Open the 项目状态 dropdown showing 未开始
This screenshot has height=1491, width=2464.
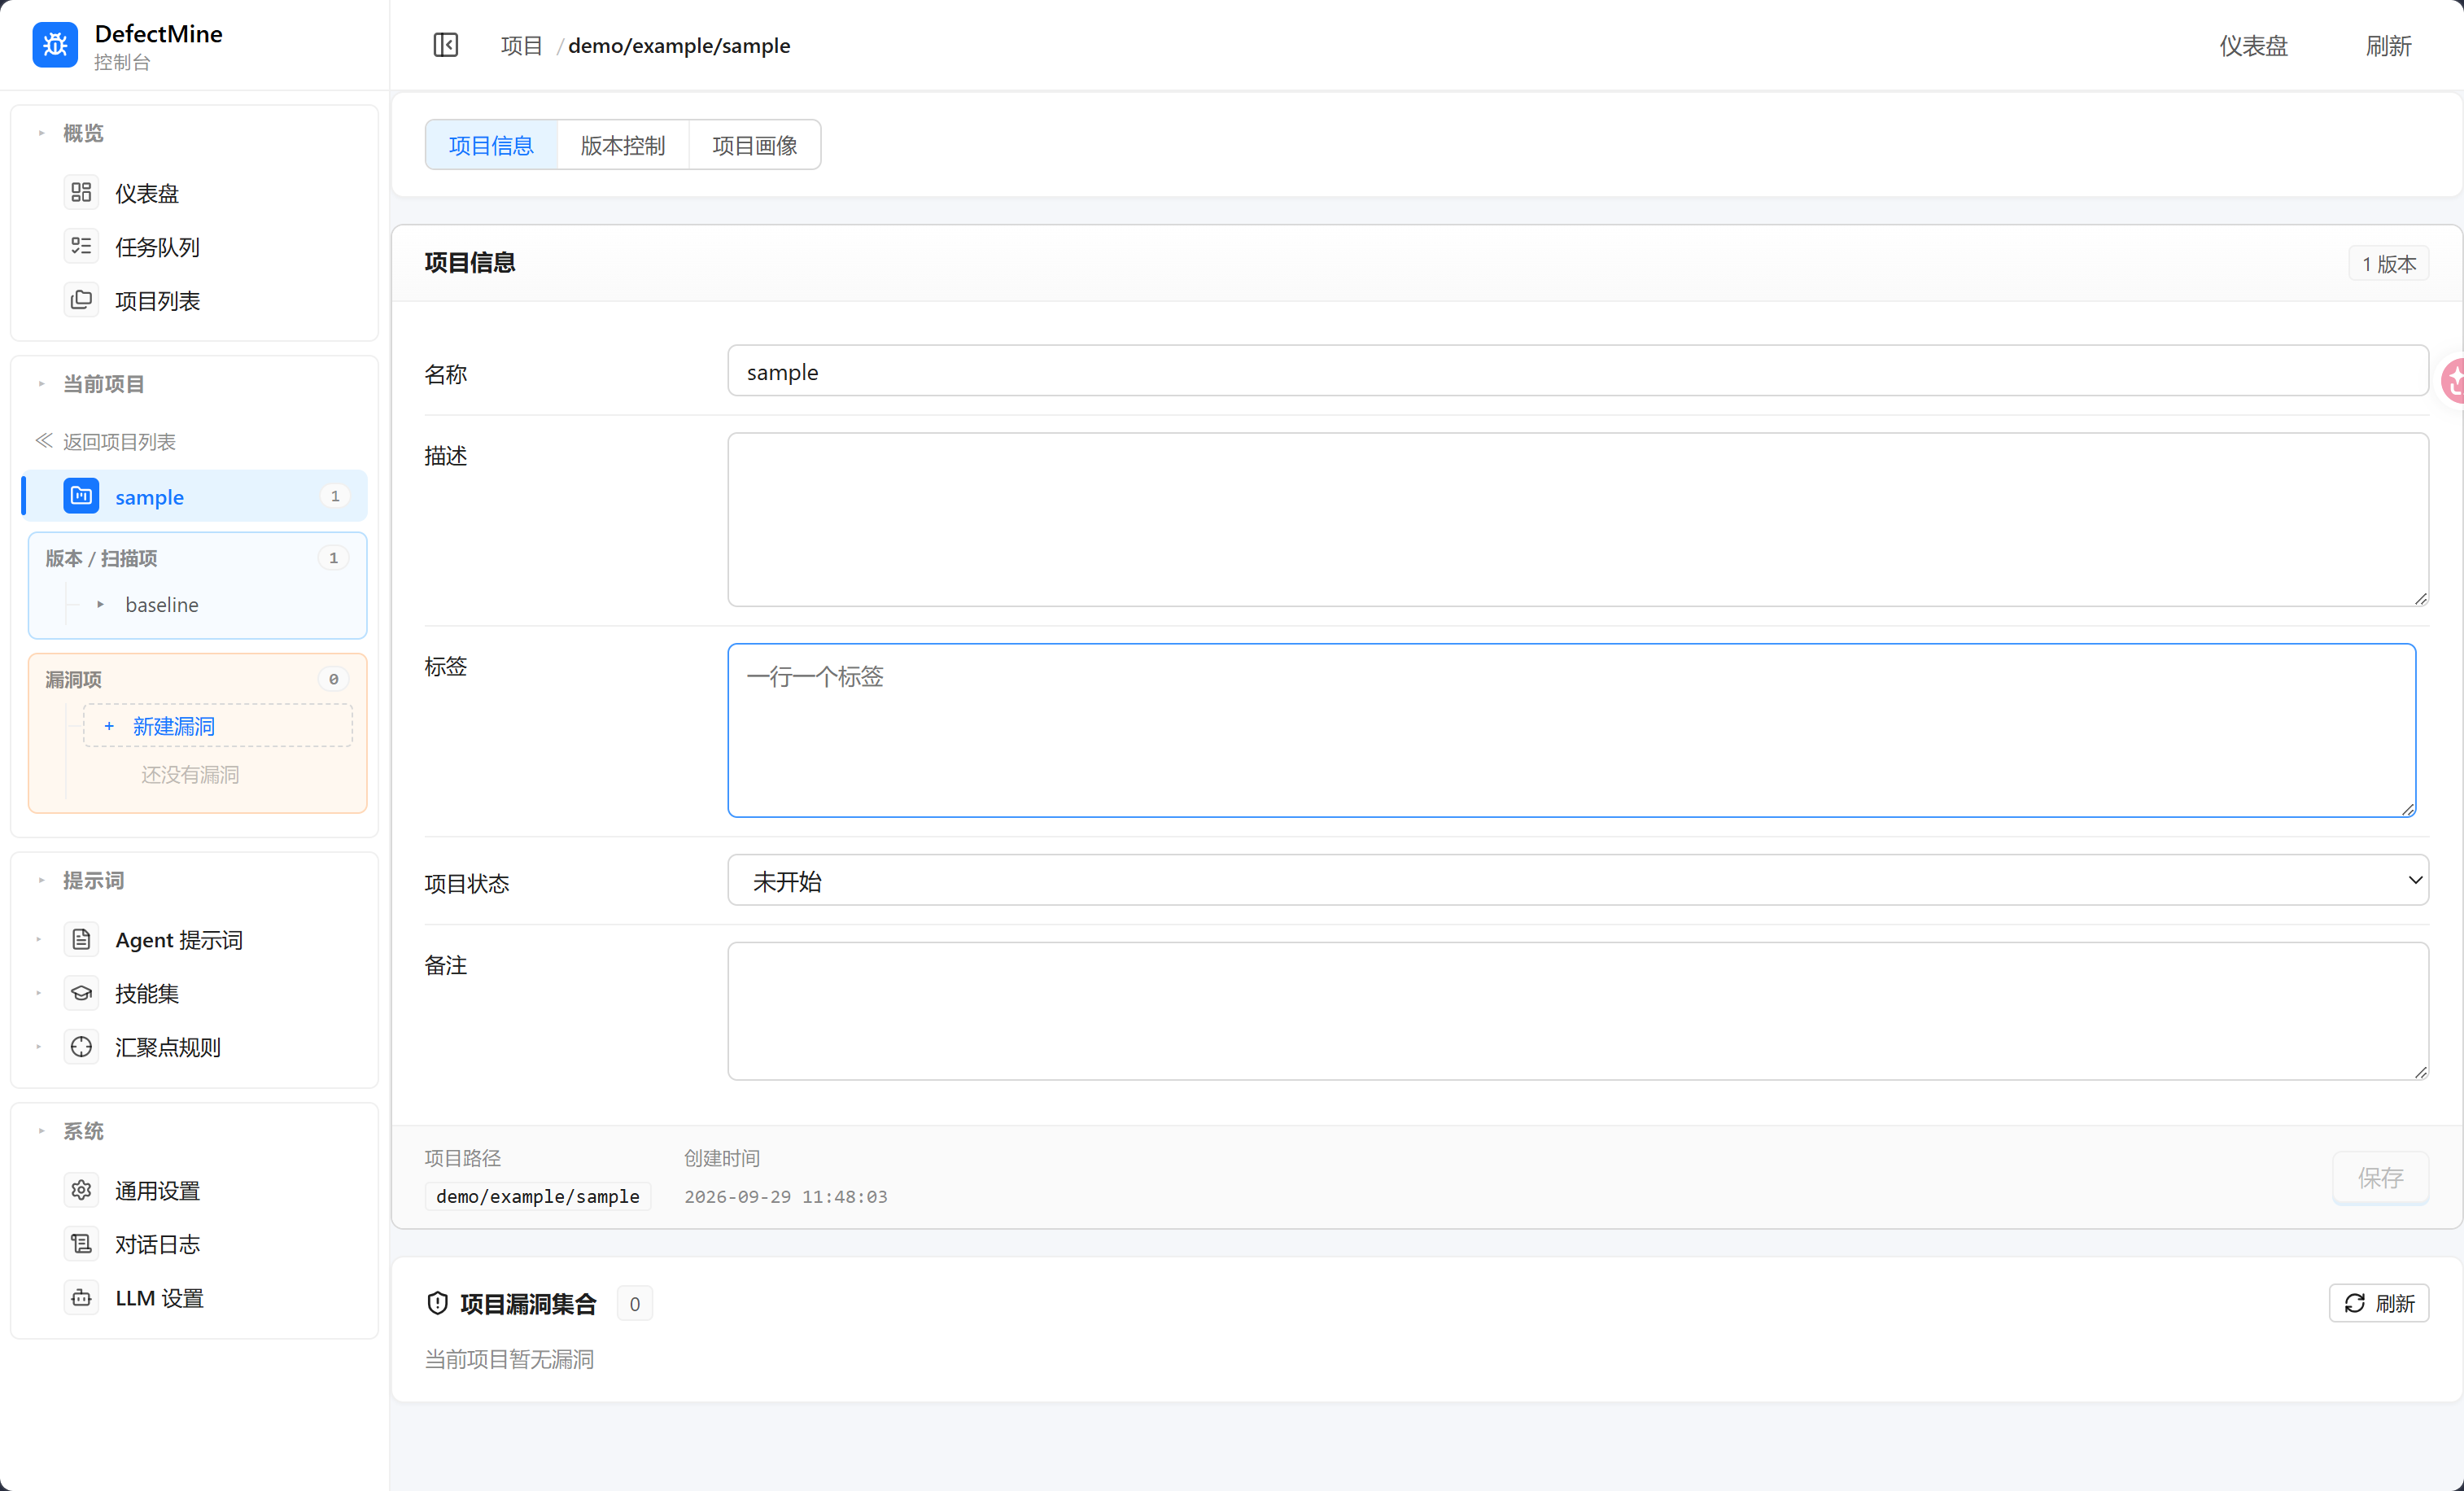pos(1578,881)
